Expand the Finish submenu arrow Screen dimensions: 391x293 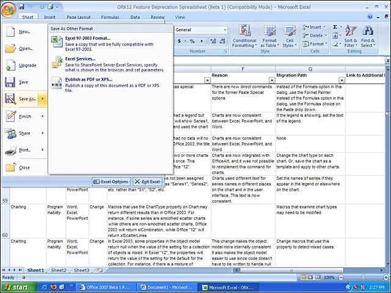pos(43,116)
